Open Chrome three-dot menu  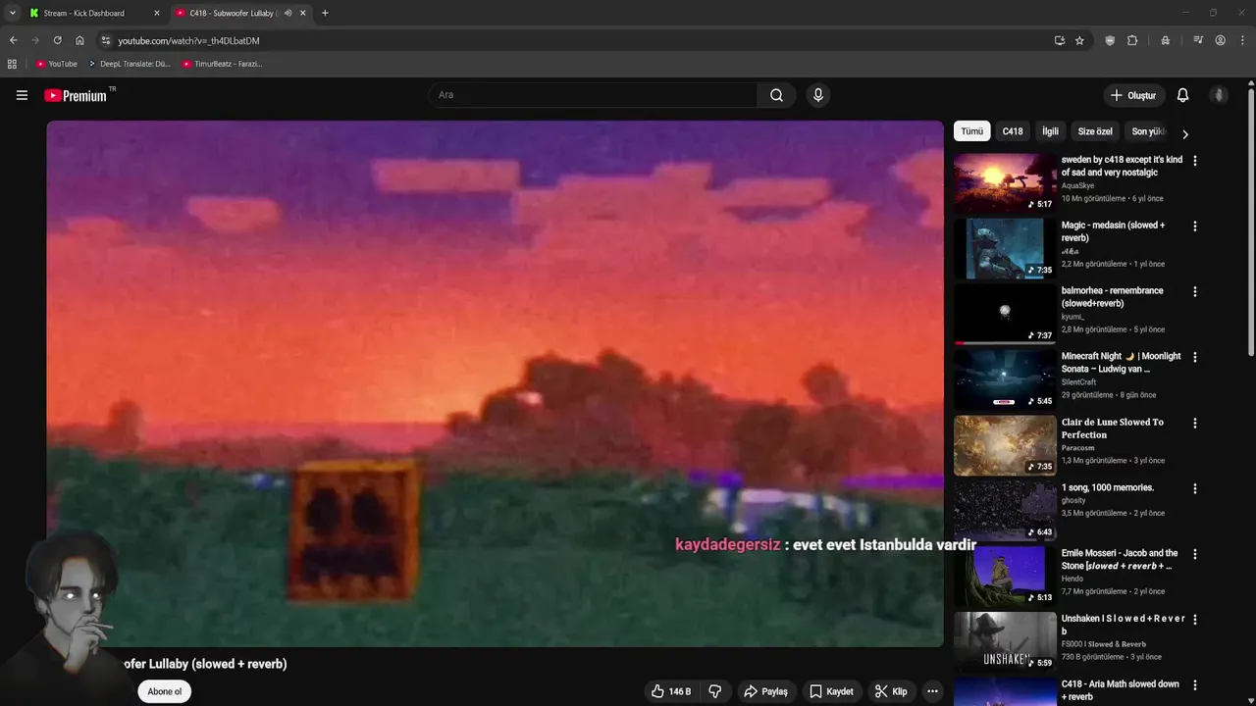pos(1242,40)
